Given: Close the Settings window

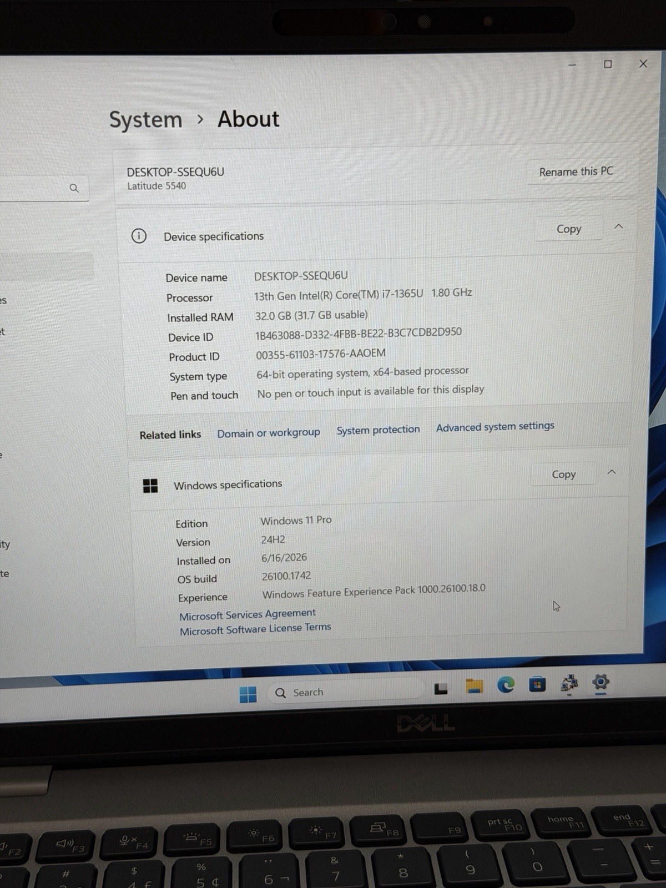Looking at the screenshot, I should pos(643,64).
